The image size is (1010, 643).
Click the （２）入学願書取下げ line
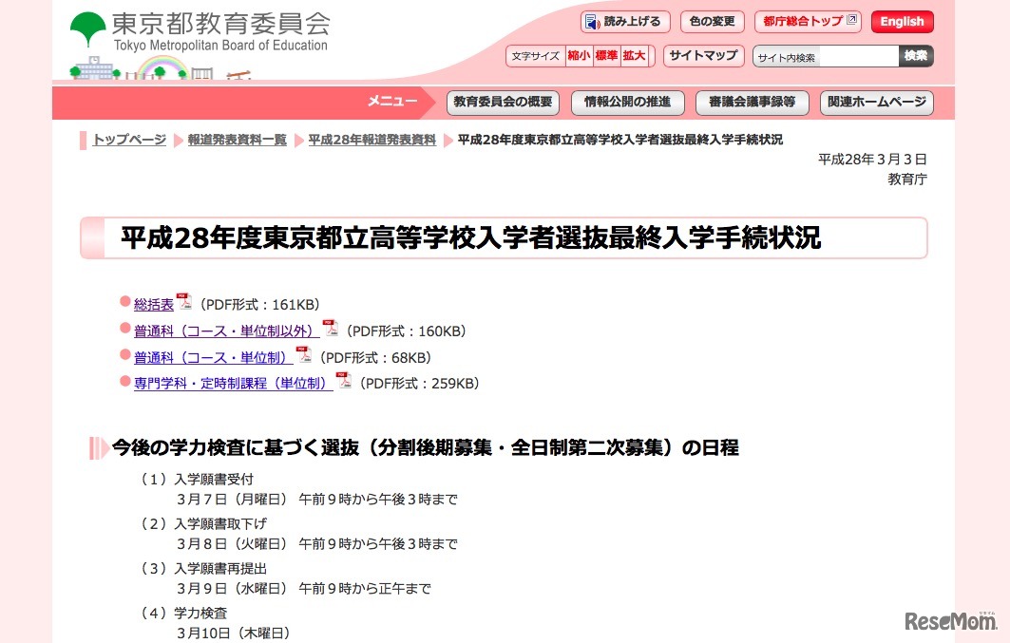tap(202, 524)
